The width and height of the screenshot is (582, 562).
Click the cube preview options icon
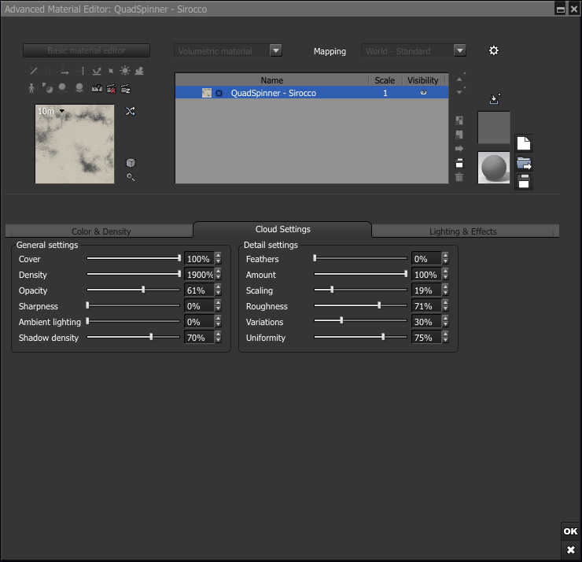click(x=131, y=163)
